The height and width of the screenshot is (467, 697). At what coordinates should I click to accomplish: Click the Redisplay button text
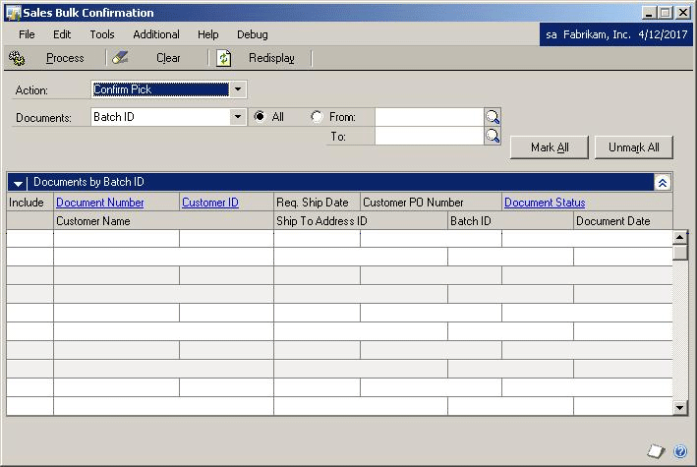[x=271, y=58]
